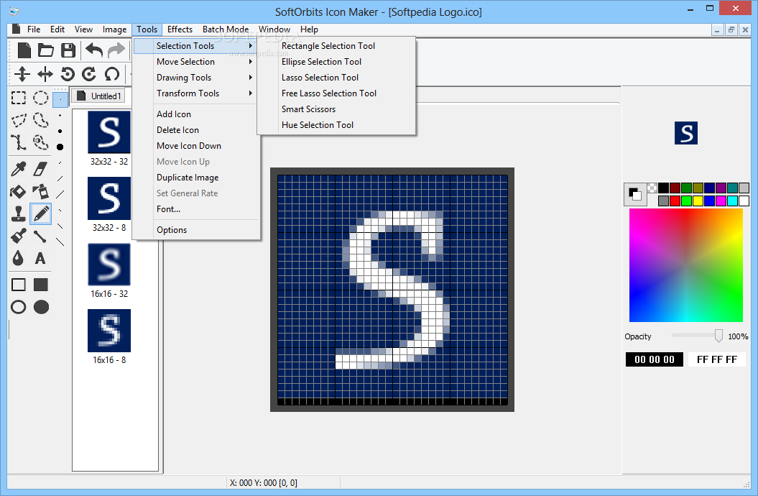Select the outlined ellipse shape tool

(19, 307)
